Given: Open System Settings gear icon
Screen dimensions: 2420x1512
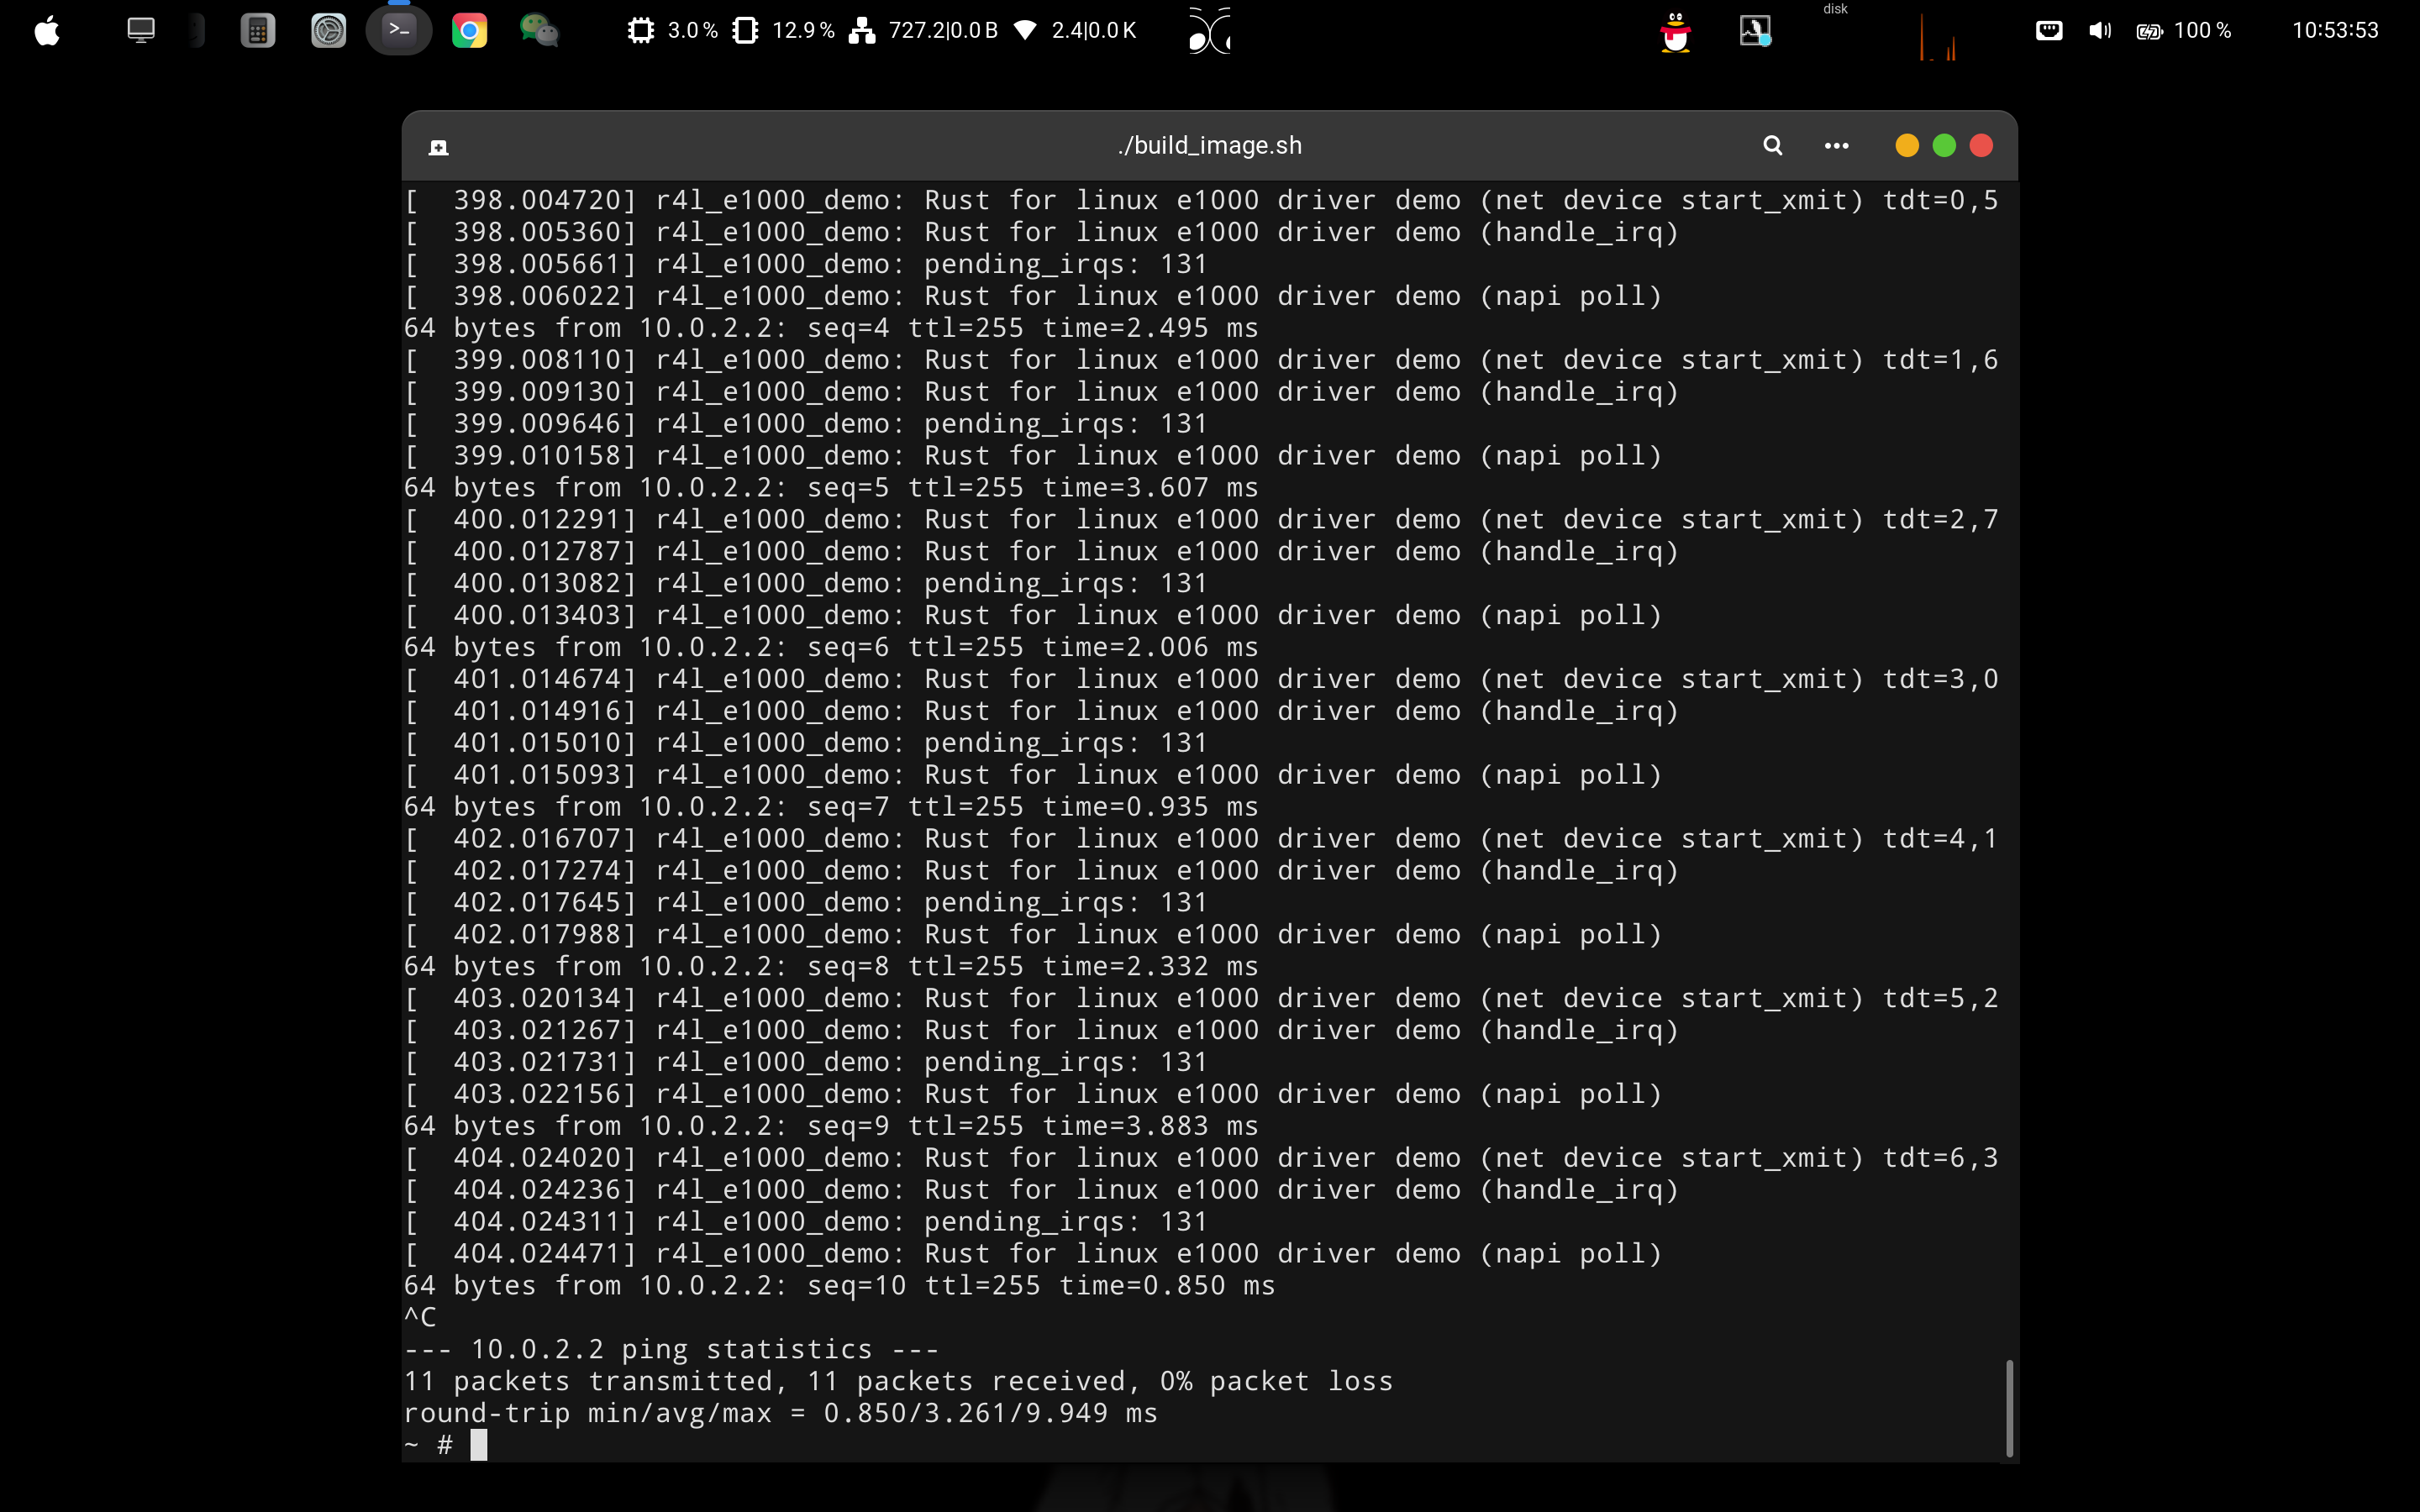Looking at the screenshot, I should pos(328,31).
